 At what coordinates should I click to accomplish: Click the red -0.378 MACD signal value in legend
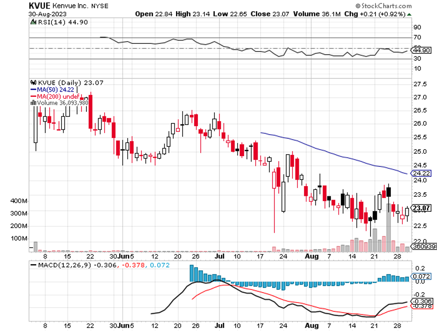tap(132, 265)
